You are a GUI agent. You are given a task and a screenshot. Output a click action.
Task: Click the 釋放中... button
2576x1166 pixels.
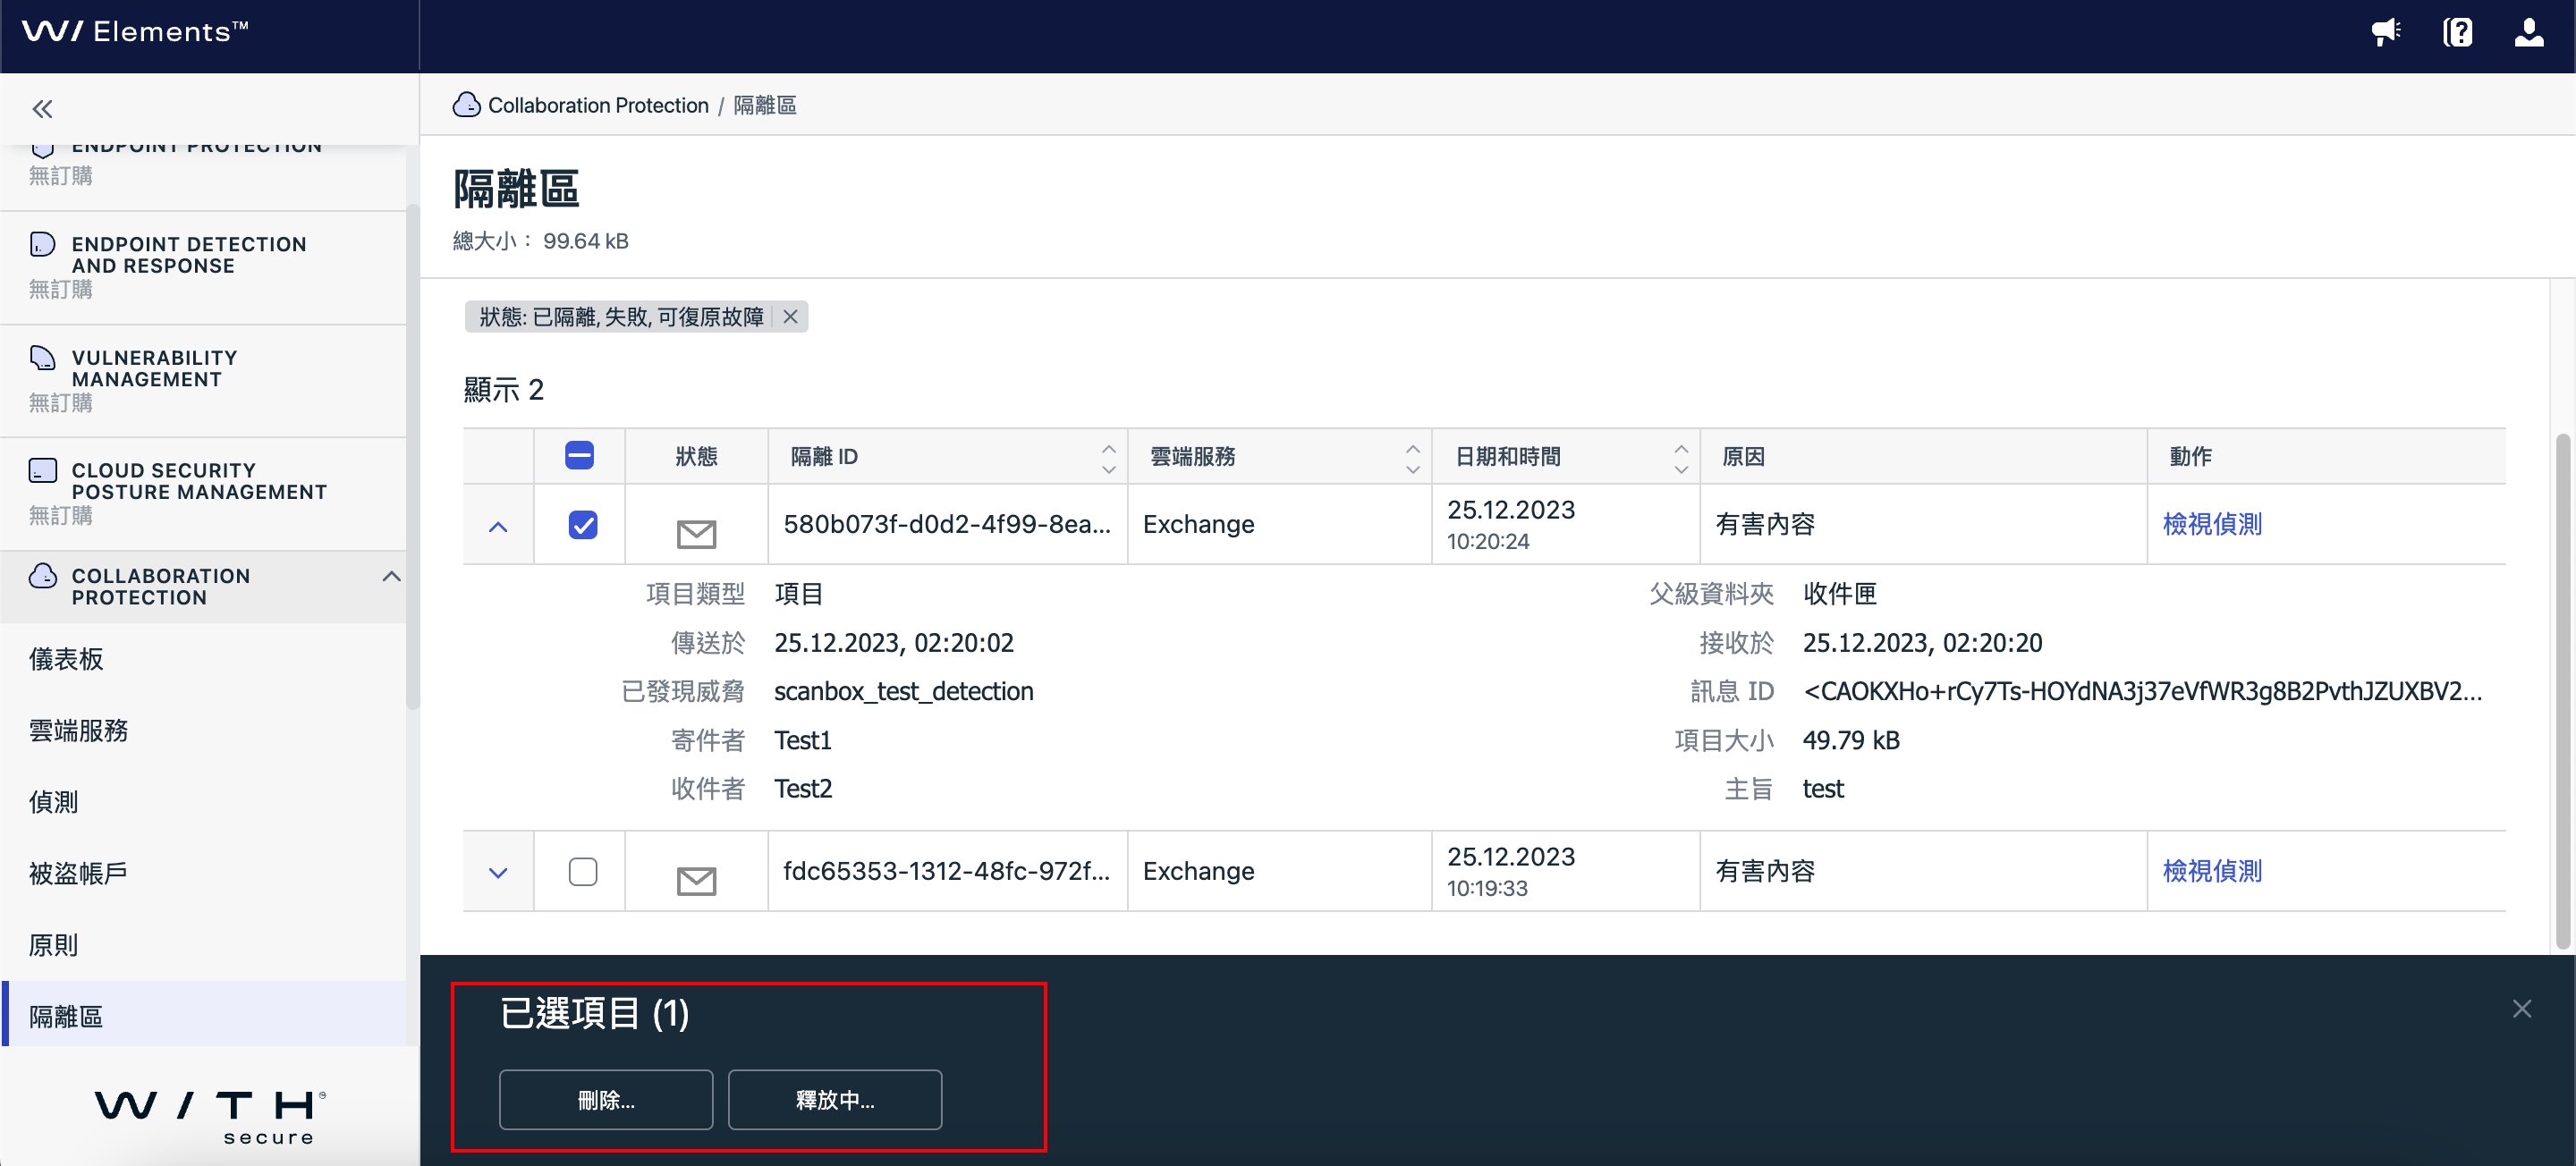[835, 1100]
